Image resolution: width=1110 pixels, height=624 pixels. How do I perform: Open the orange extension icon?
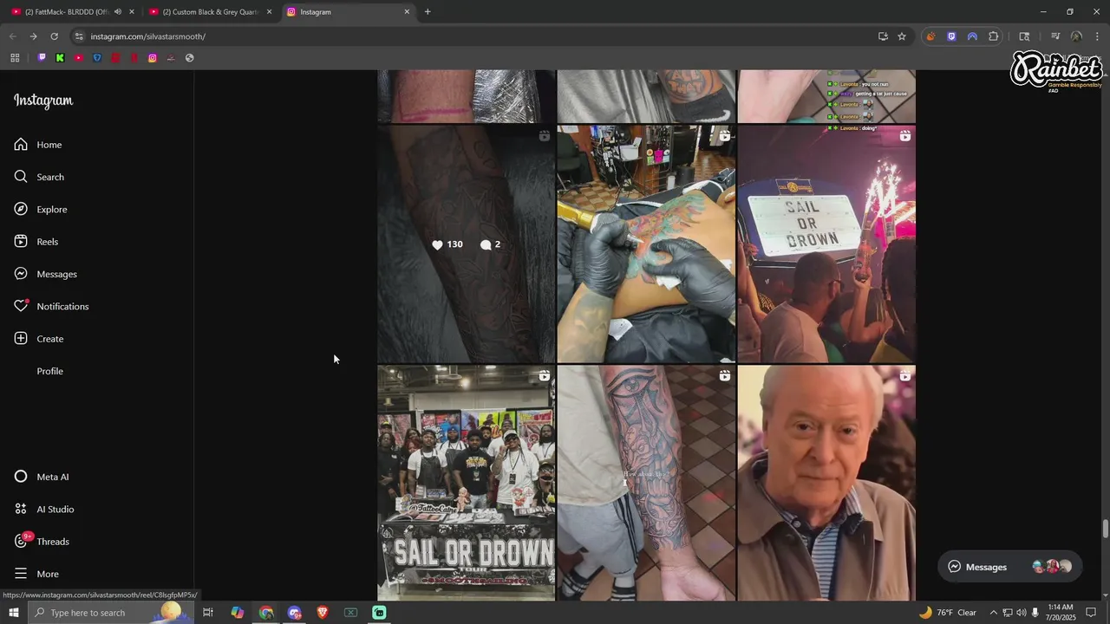click(x=930, y=36)
